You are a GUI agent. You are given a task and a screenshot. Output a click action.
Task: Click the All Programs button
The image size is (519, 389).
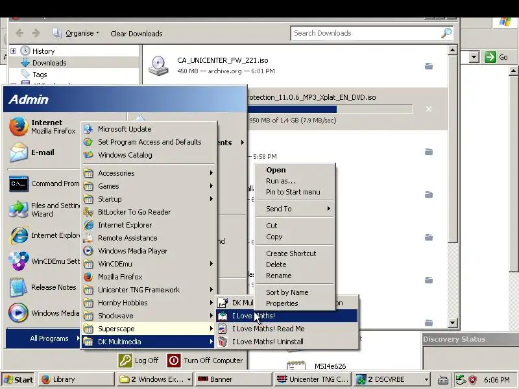[43, 338]
